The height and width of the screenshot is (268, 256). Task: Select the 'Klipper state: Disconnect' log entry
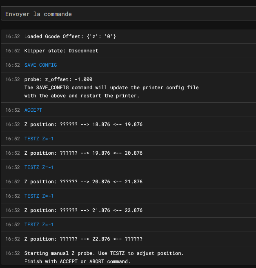tap(129, 51)
